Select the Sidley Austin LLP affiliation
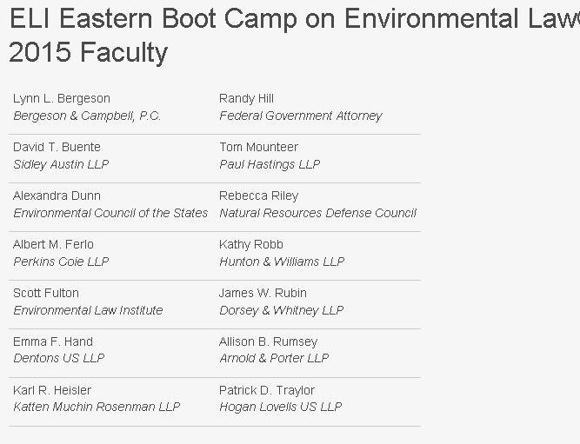 coord(61,164)
